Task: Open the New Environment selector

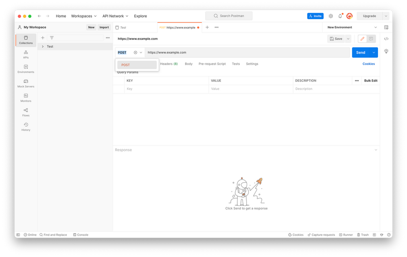Action: click(351, 27)
